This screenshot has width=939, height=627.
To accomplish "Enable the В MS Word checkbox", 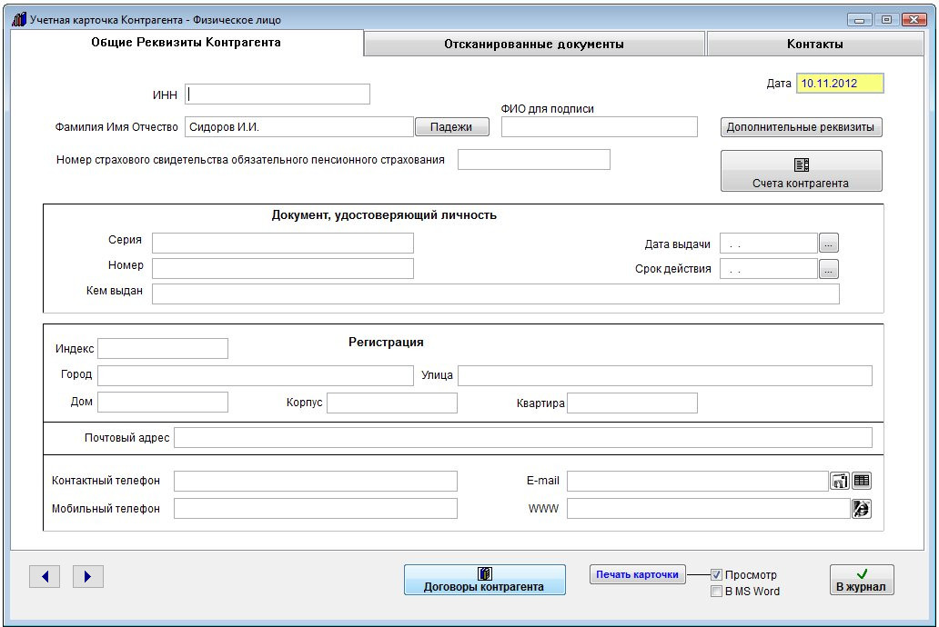I will click(717, 592).
